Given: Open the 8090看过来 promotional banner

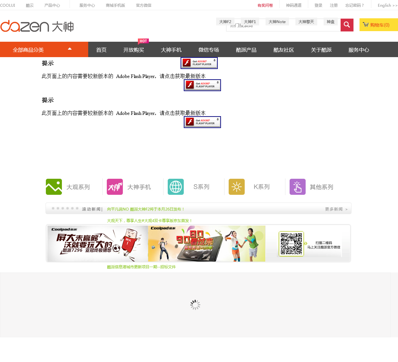Looking at the screenshot, I should [207, 243].
